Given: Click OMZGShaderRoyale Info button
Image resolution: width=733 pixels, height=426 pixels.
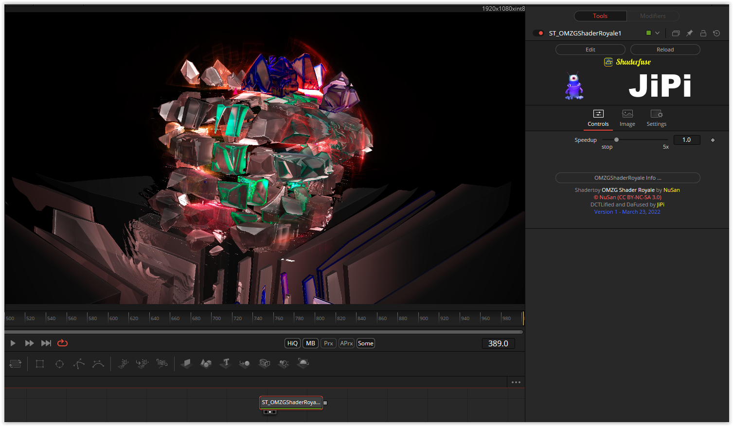Looking at the screenshot, I should pyautogui.click(x=628, y=178).
